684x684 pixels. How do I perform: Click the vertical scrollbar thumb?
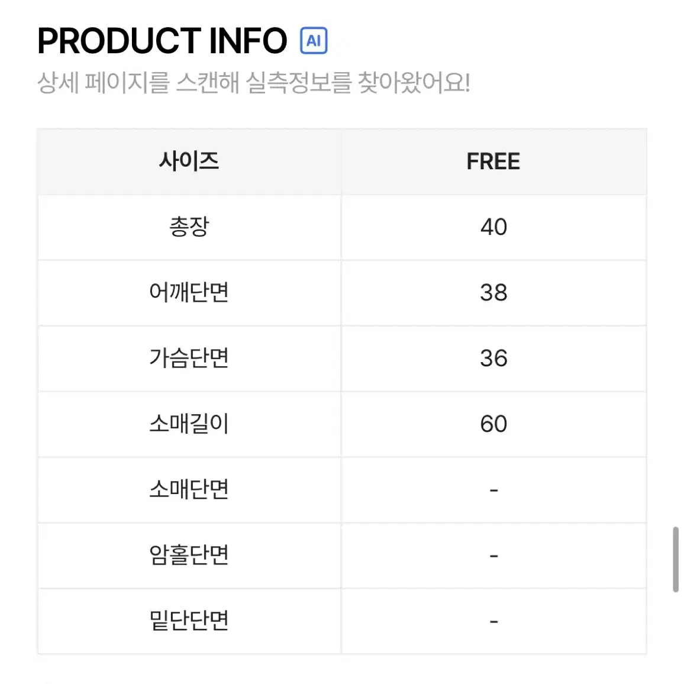point(676,559)
